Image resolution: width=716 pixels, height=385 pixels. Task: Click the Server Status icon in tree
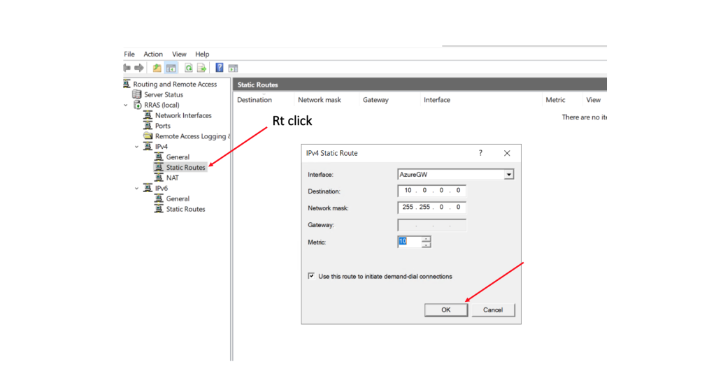tap(137, 94)
